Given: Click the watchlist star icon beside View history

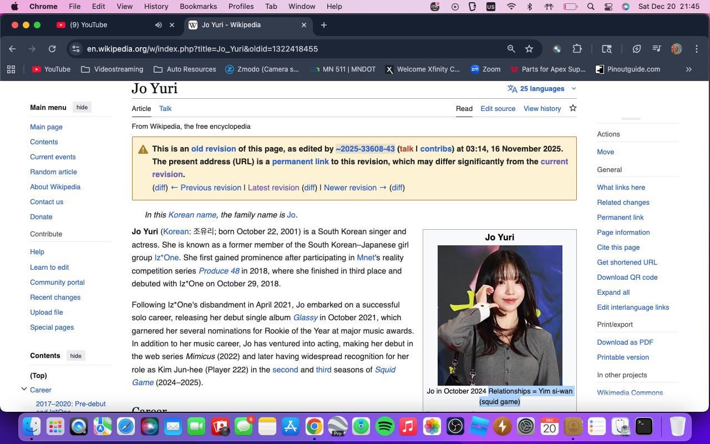Looking at the screenshot, I should [573, 108].
